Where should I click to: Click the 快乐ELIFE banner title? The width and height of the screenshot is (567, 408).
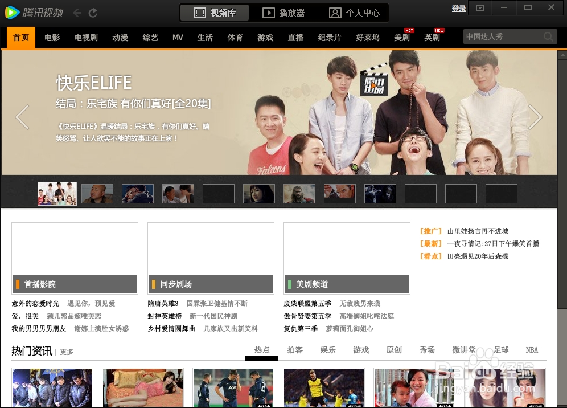(x=94, y=83)
